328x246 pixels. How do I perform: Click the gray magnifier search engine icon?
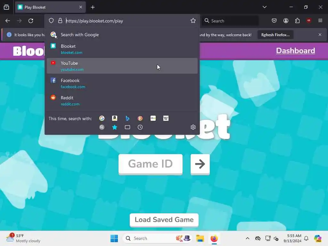102,127
